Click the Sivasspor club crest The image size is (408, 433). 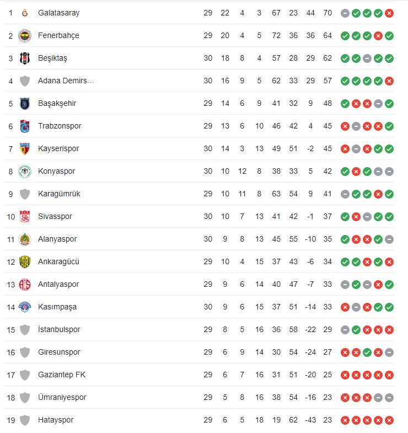[24, 216]
